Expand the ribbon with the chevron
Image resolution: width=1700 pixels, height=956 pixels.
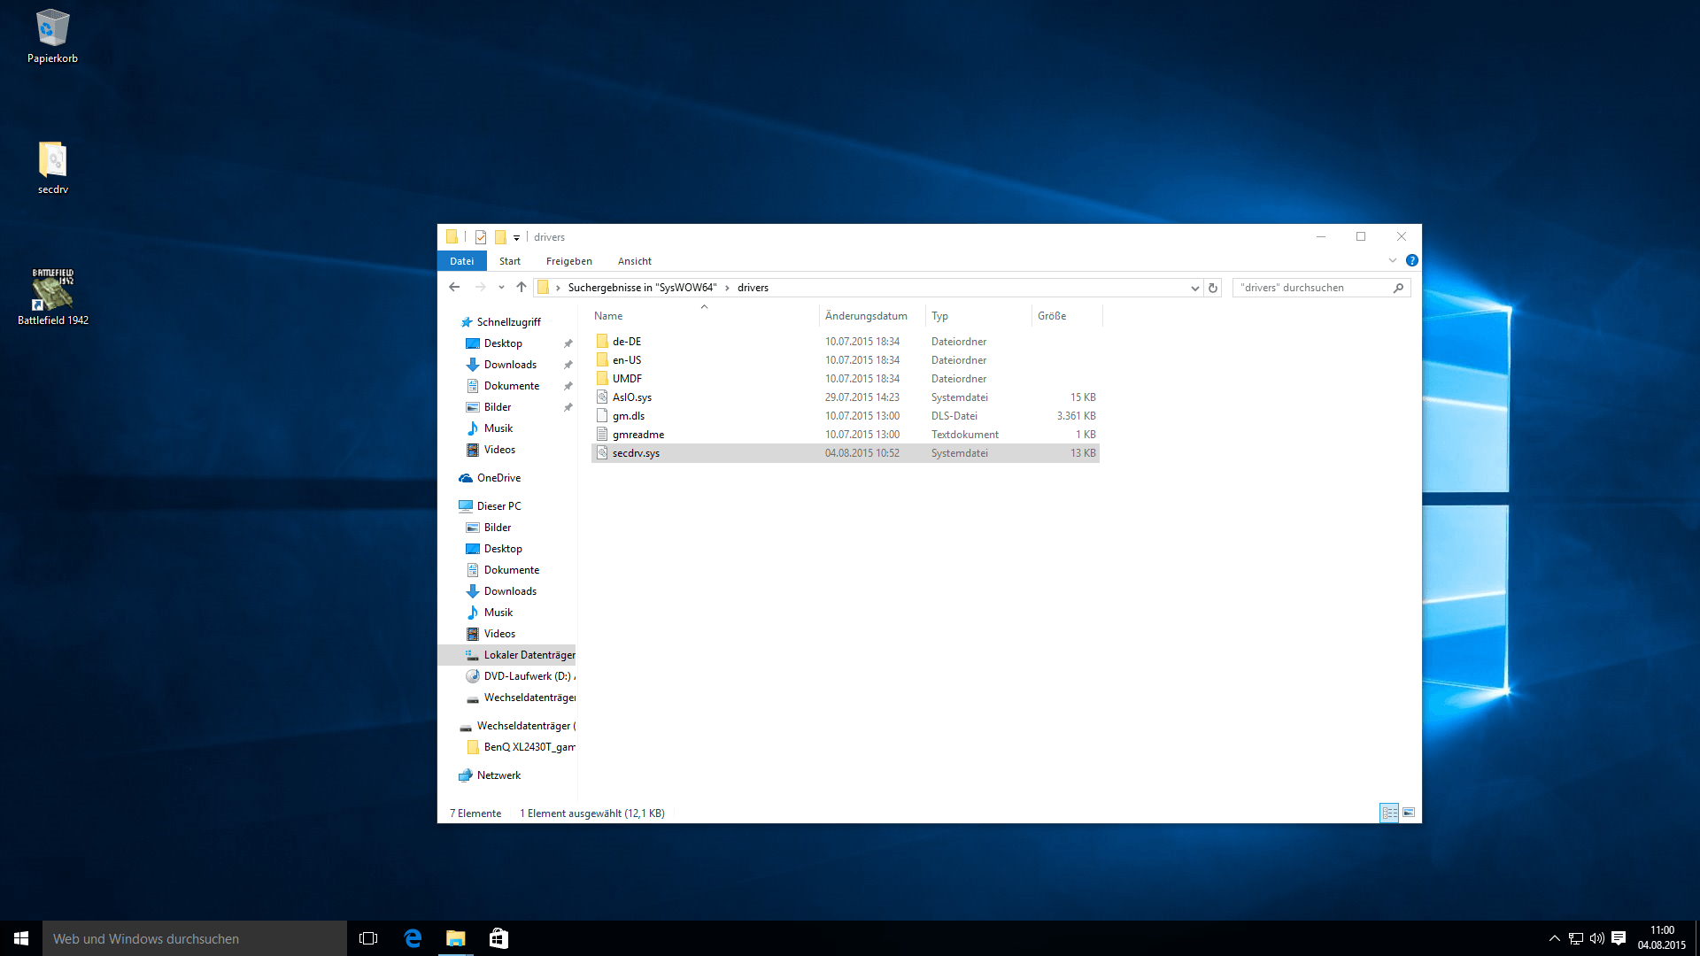[1393, 260]
